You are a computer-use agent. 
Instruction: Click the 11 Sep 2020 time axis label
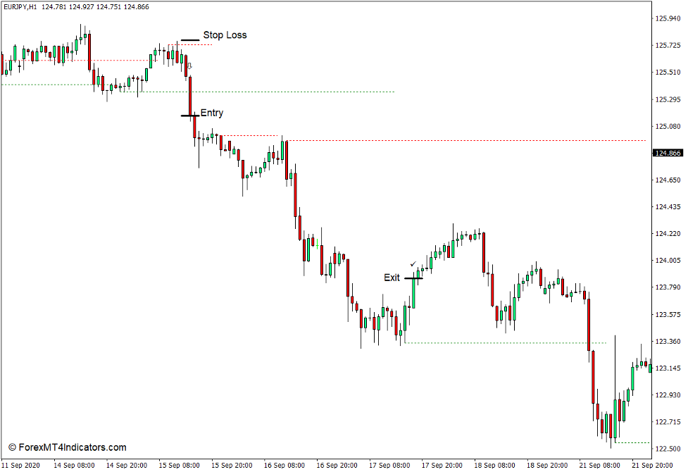pyautogui.click(x=20, y=466)
